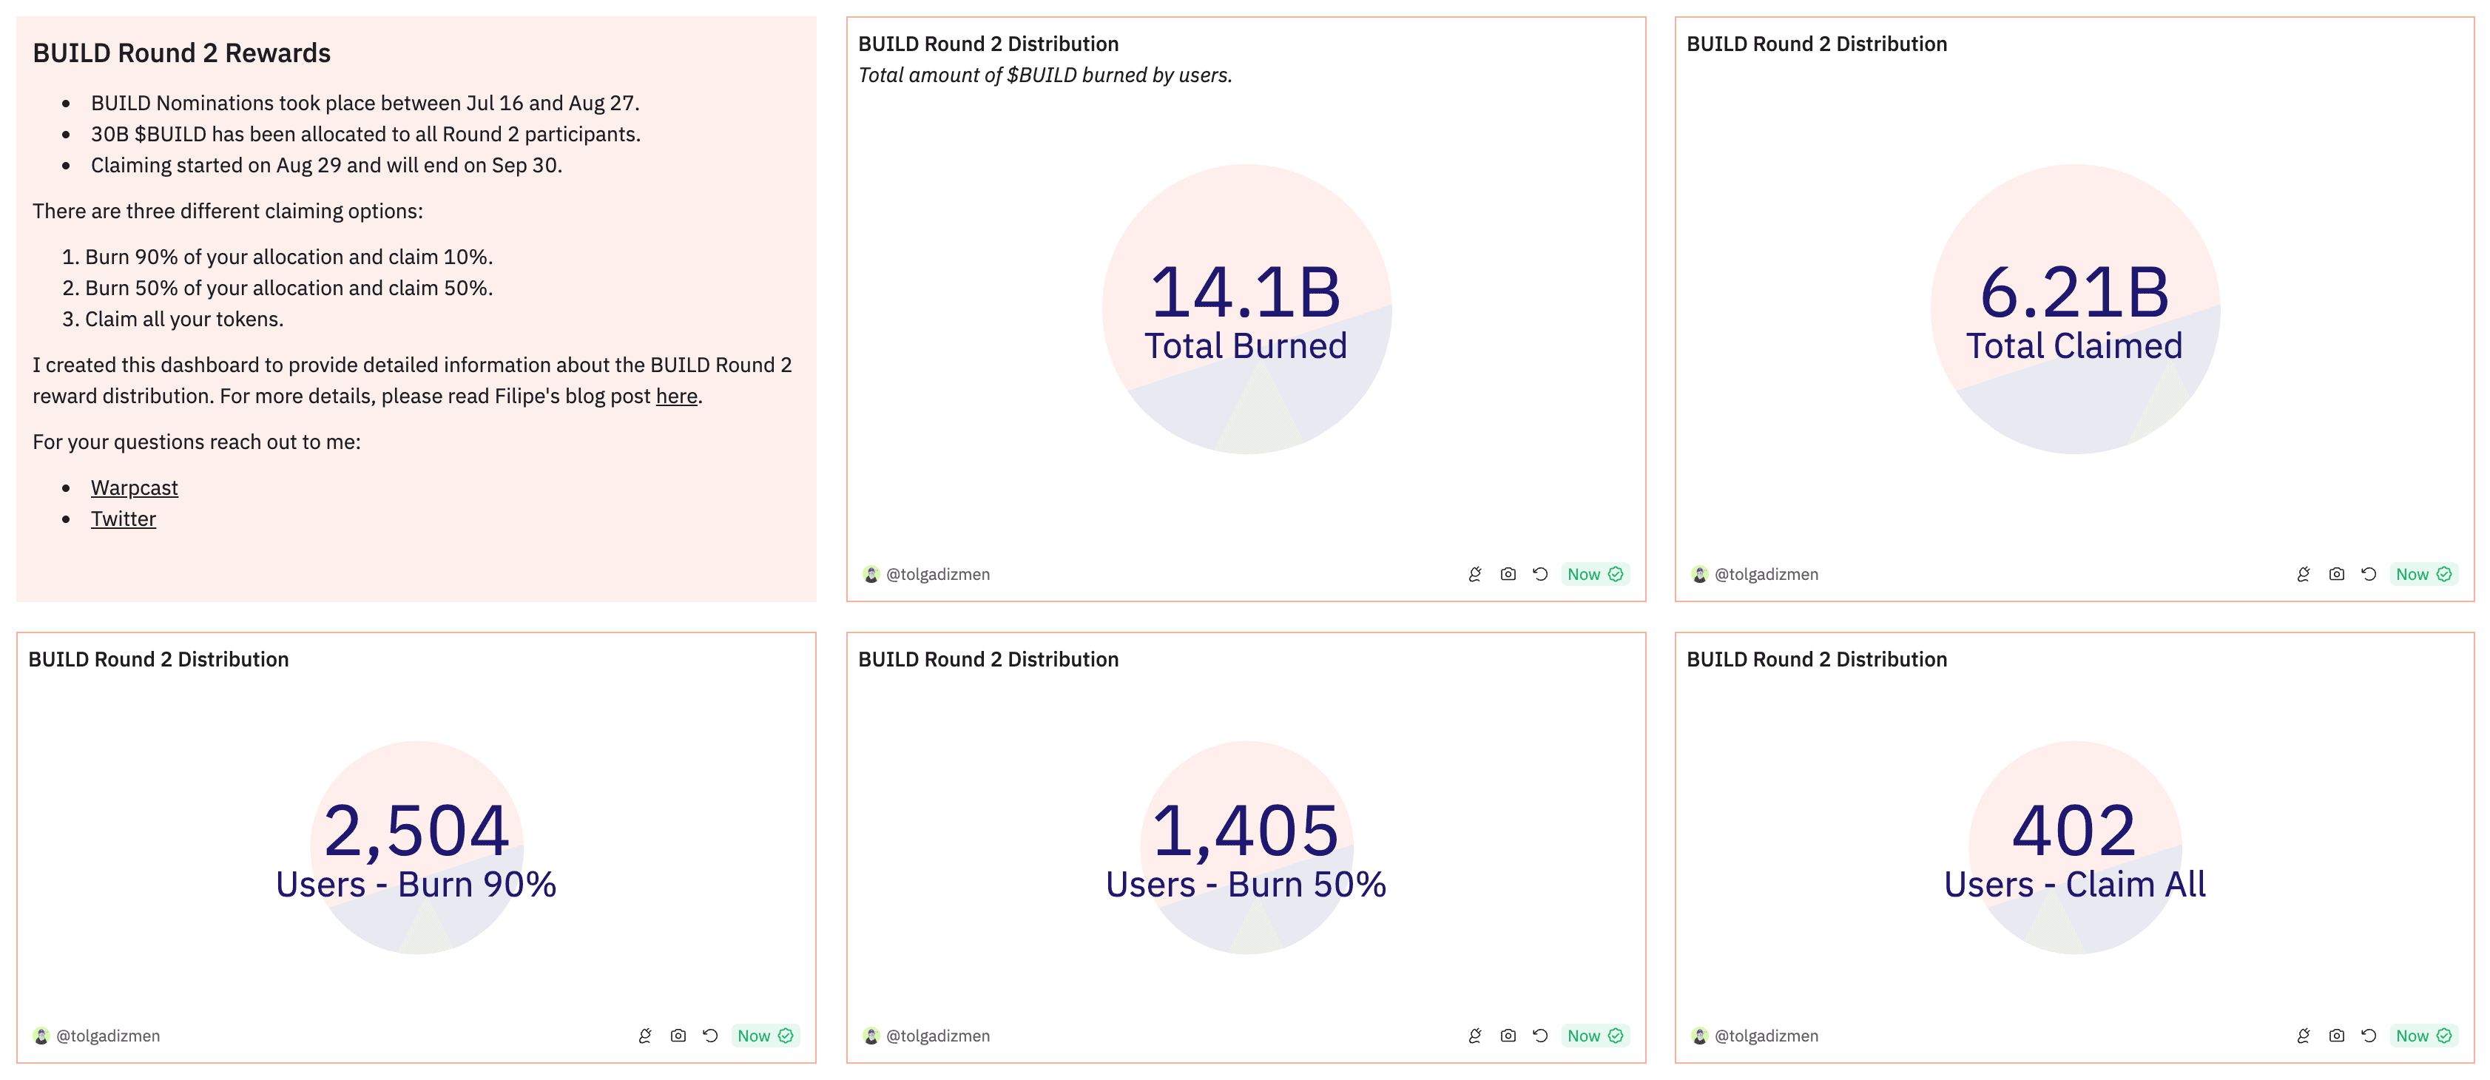Take screenshot of Users Burn 50% widget
Screen dimensions: 2490x1080
pyautogui.click(x=1507, y=1036)
